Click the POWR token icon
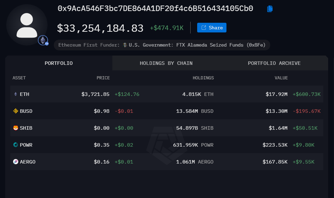 (16, 145)
